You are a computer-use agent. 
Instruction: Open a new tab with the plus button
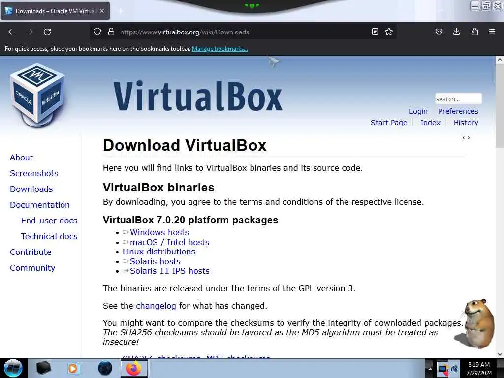[121, 11]
